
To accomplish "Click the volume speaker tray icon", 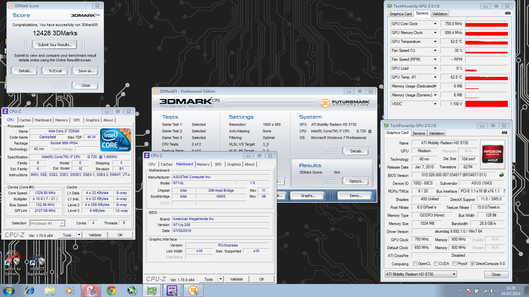I will tap(493, 291).
